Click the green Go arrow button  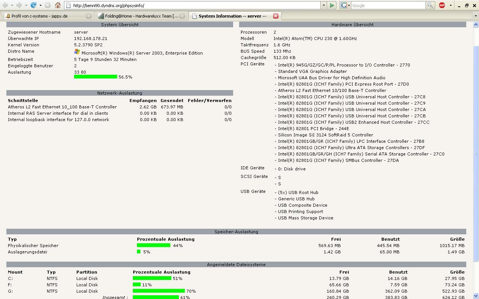[x=332, y=5]
